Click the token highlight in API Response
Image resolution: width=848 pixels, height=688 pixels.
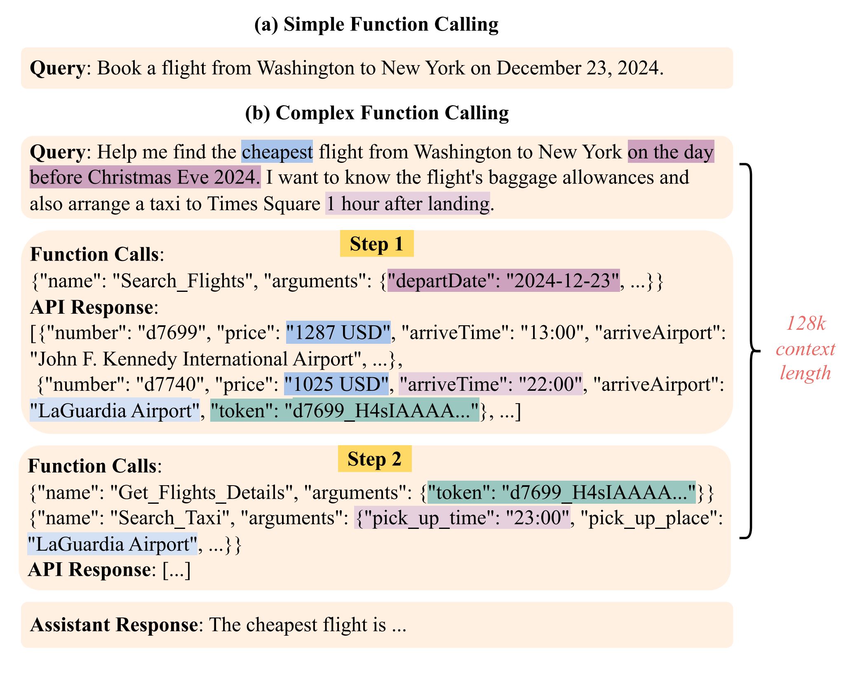click(345, 411)
